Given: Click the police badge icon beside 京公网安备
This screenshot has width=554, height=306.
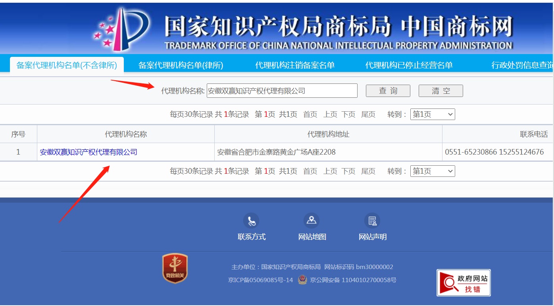Looking at the screenshot, I should (302, 280).
